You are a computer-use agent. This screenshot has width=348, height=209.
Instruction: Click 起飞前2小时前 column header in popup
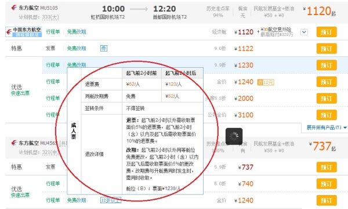coord(142,73)
